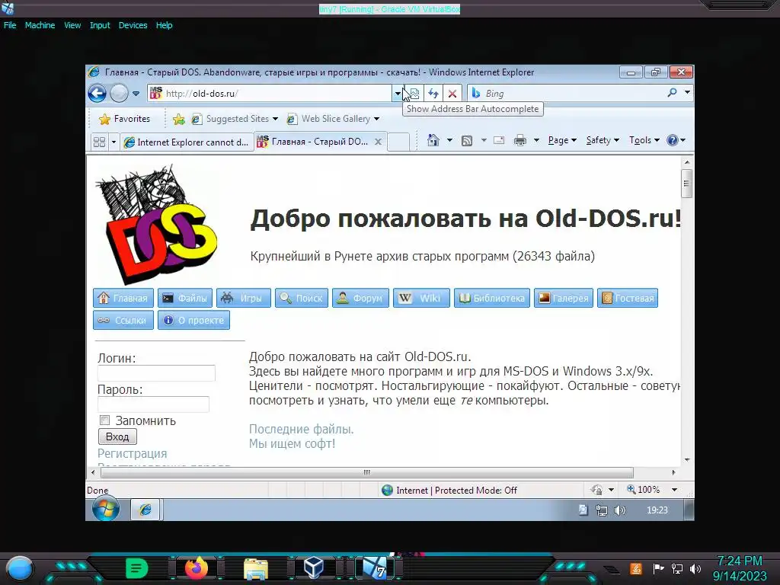Click the Quick Tabs grid icon
780x585 pixels.
pos(99,142)
